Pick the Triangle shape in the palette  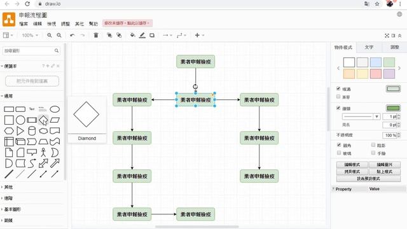point(20,131)
